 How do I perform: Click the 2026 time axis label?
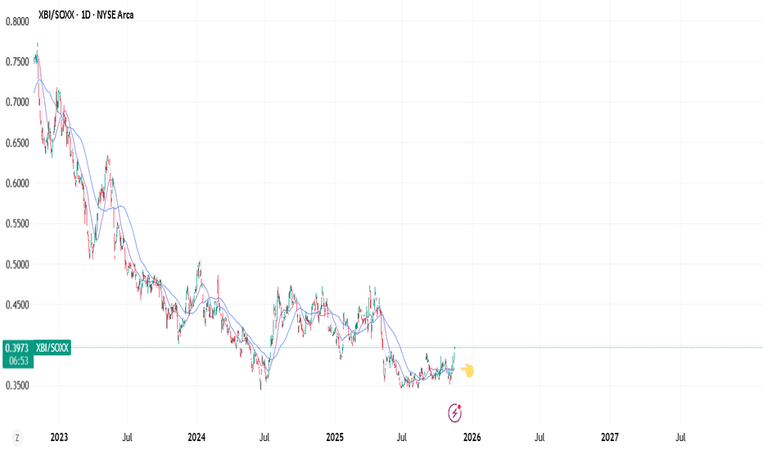click(x=472, y=438)
